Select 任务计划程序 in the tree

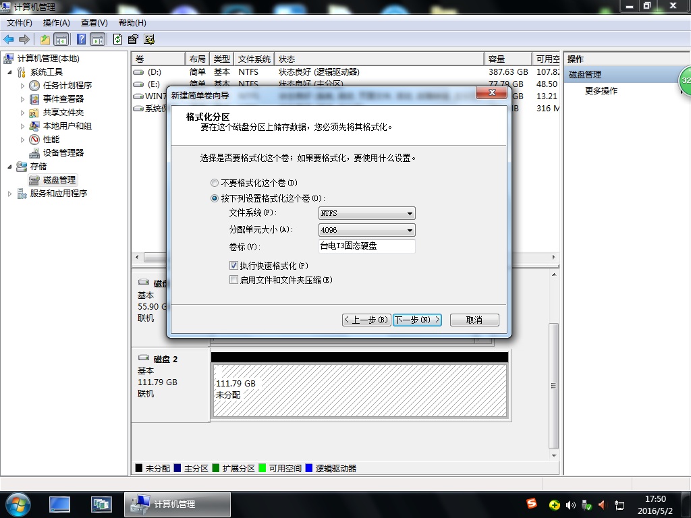click(x=67, y=86)
